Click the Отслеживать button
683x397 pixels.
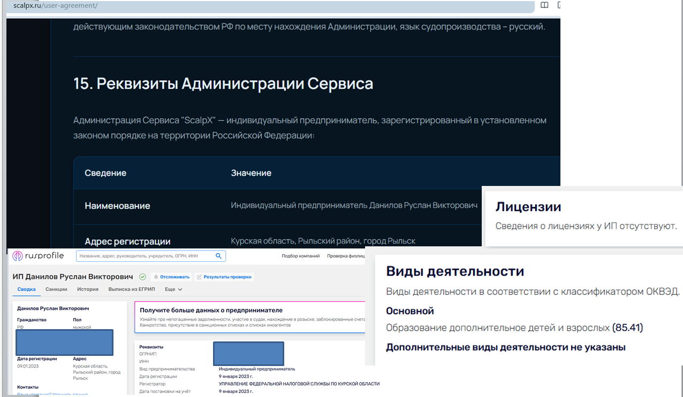(x=171, y=277)
